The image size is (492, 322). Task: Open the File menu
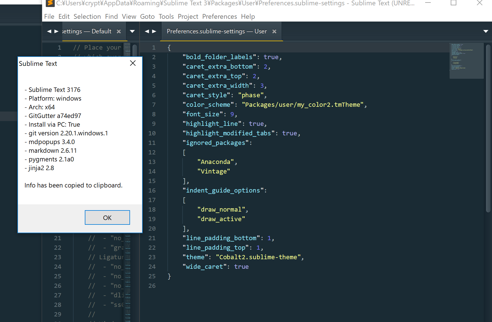point(49,17)
